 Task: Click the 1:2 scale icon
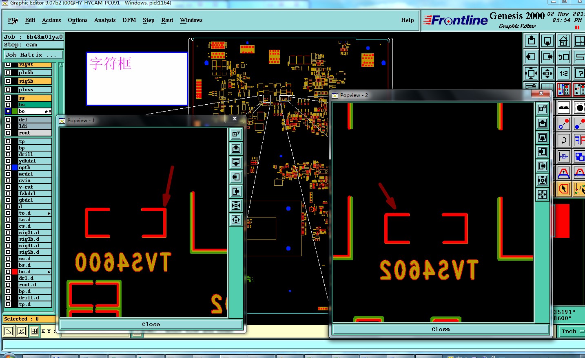coord(564,73)
